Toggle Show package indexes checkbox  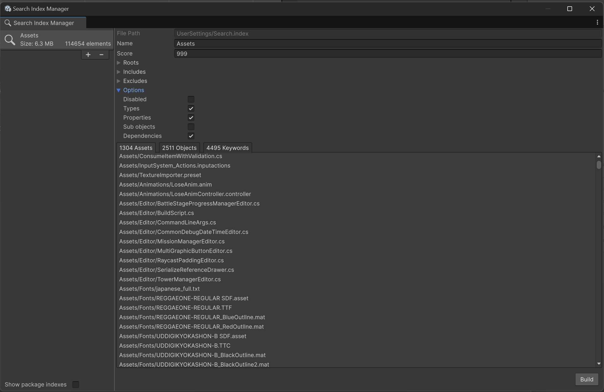(76, 384)
